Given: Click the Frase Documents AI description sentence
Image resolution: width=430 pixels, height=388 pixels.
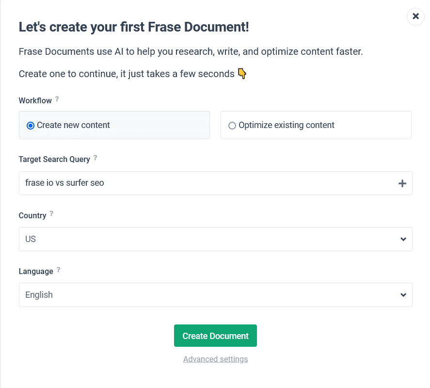Looking at the screenshot, I should click(x=191, y=52).
